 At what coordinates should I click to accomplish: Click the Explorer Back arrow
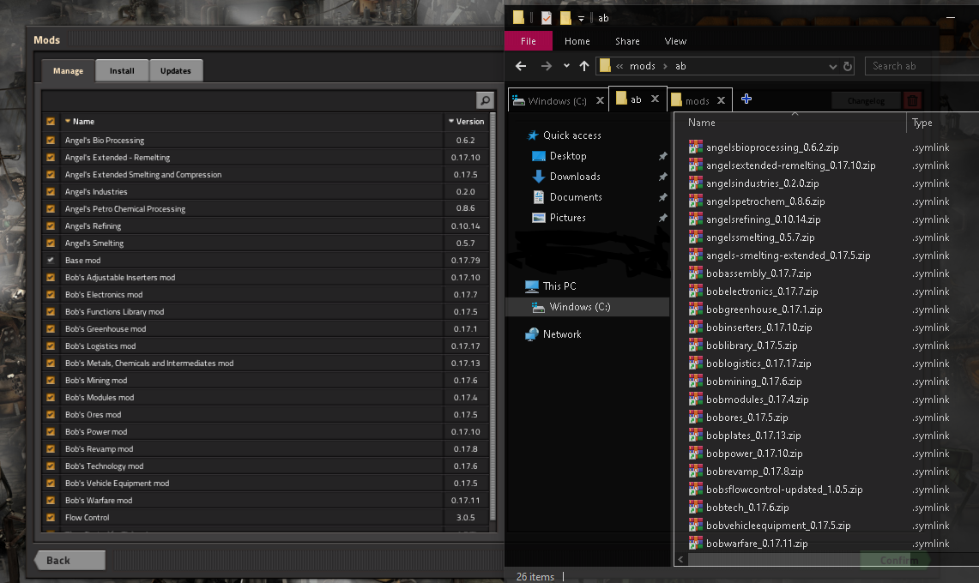(521, 66)
